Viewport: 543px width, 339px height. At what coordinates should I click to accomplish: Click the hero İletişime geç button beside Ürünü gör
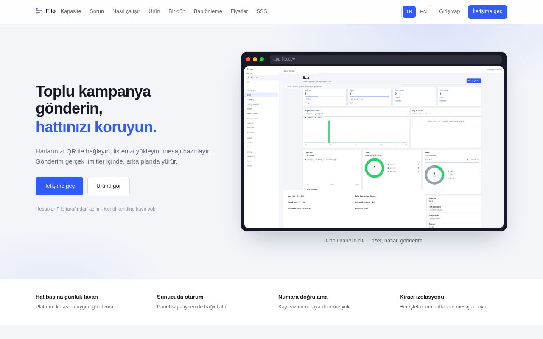tap(59, 186)
